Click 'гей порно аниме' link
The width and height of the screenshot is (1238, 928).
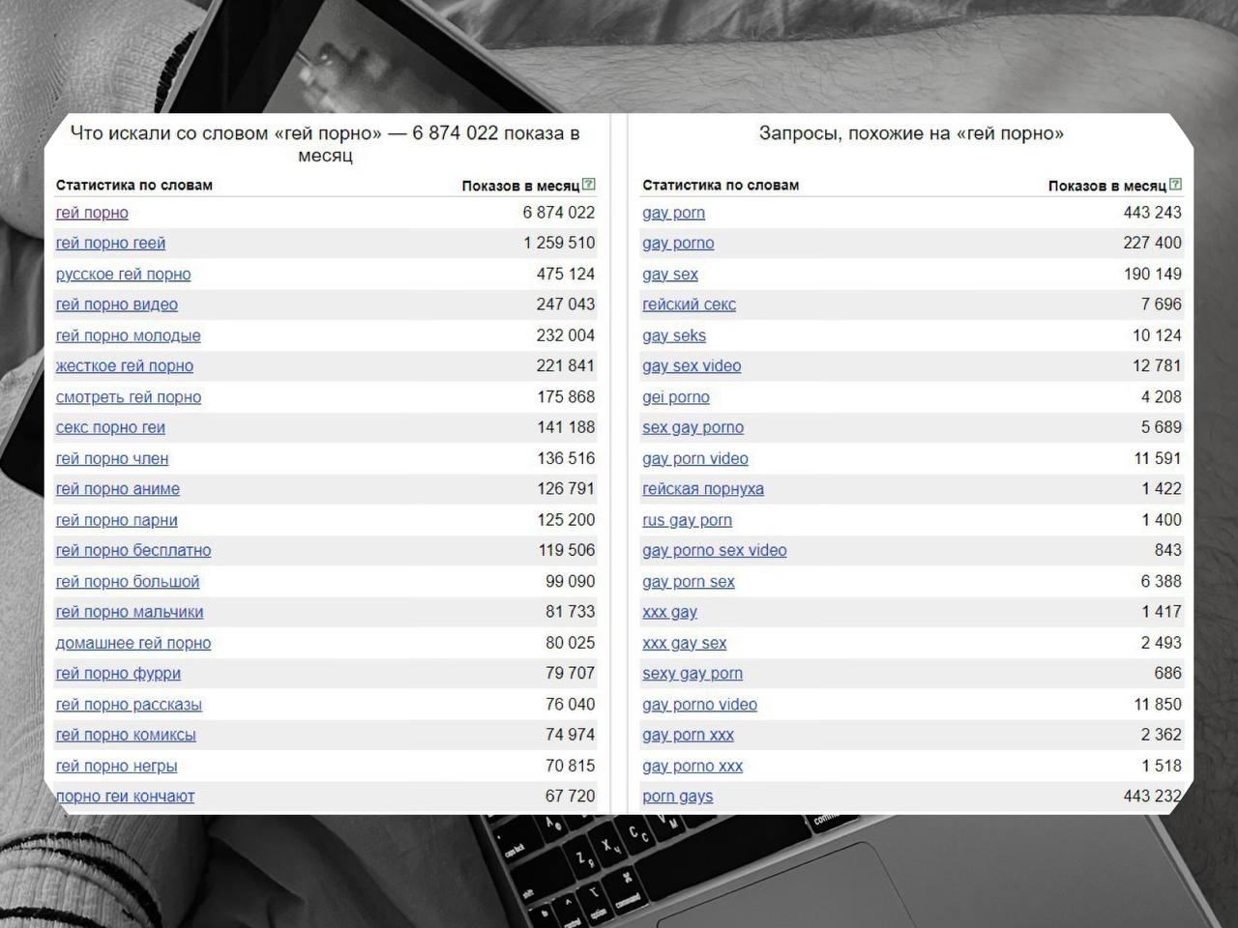[x=117, y=489]
